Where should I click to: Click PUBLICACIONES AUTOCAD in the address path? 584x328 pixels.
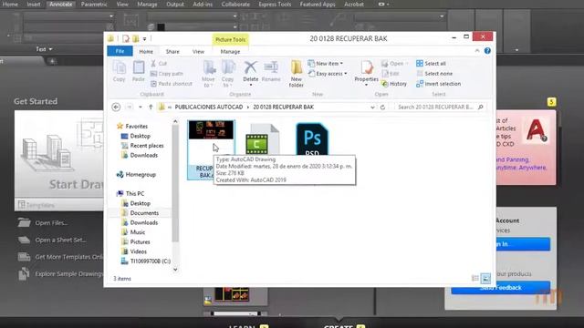[209, 108]
